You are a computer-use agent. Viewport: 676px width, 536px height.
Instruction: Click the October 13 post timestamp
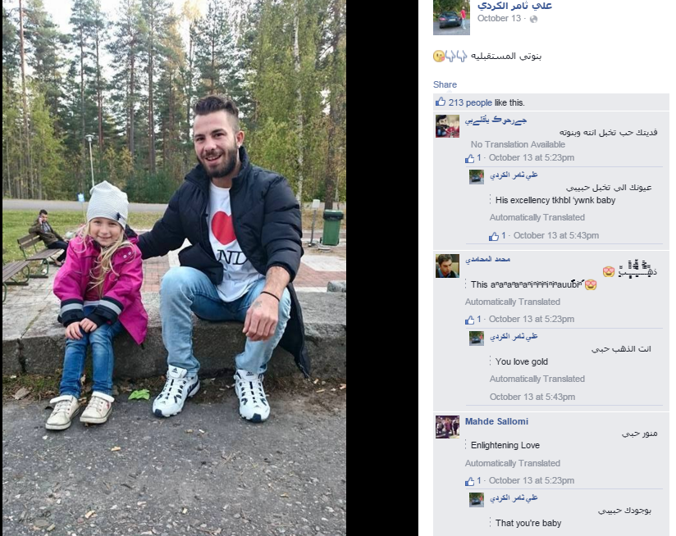pyautogui.click(x=499, y=19)
